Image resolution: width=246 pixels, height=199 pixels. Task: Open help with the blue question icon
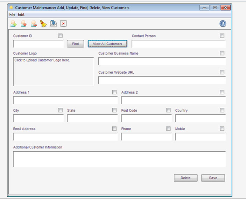(223, 24)
